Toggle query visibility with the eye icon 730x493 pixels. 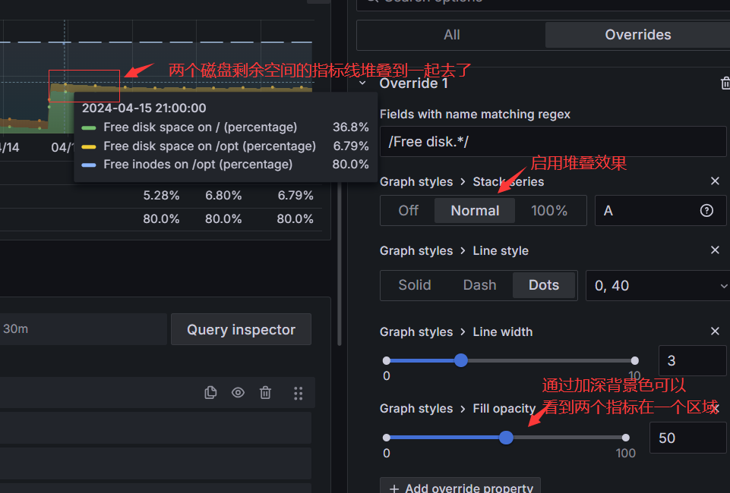click(238, 392)
